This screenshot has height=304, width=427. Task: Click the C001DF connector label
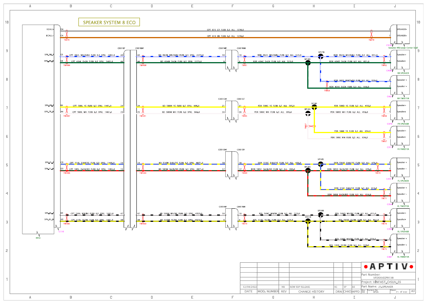(x=241, y=150)
